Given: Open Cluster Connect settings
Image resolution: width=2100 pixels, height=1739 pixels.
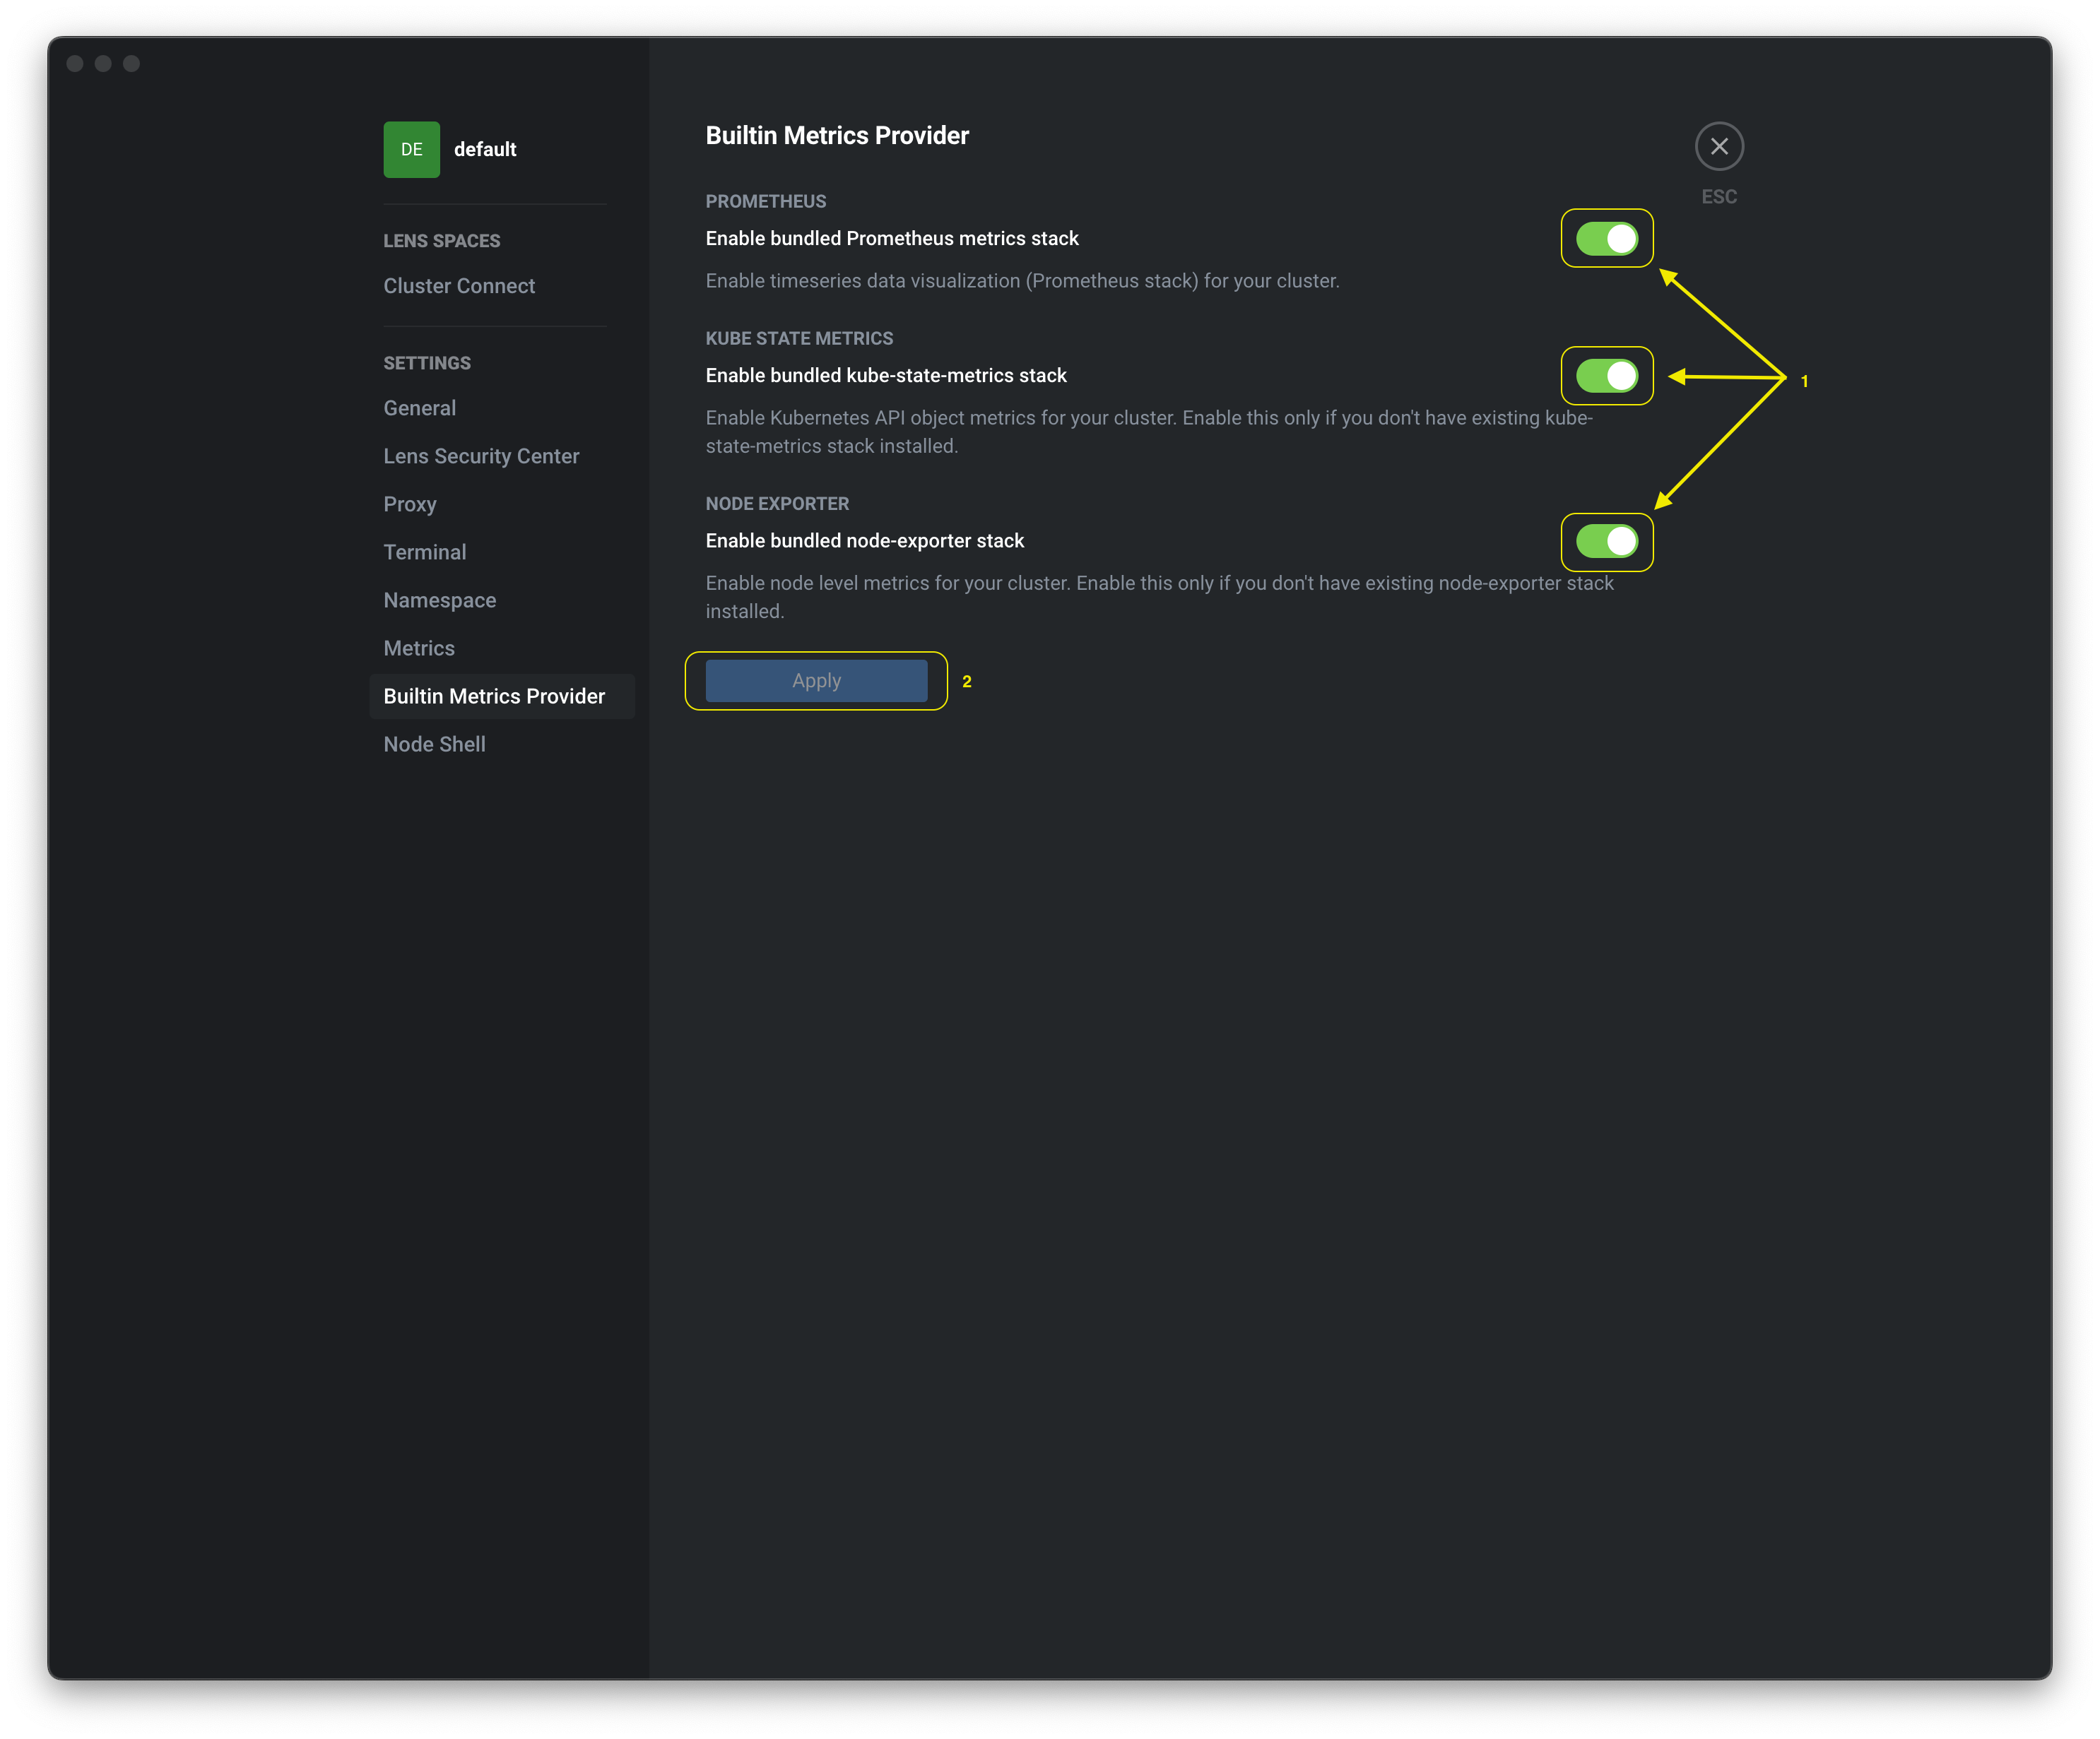Looking at the screenshot, I should pos(459,286).
